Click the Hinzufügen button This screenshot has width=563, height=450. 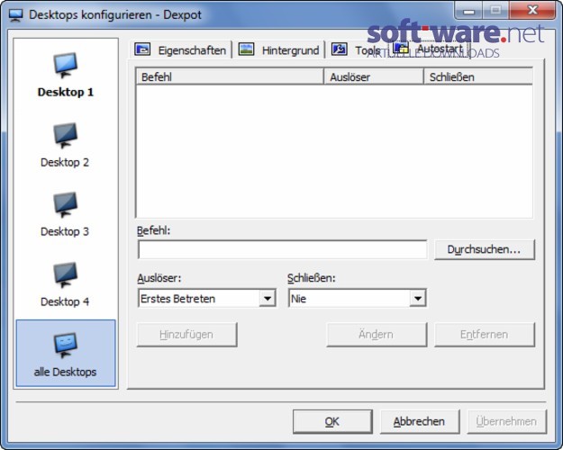(x=186, y=335)
